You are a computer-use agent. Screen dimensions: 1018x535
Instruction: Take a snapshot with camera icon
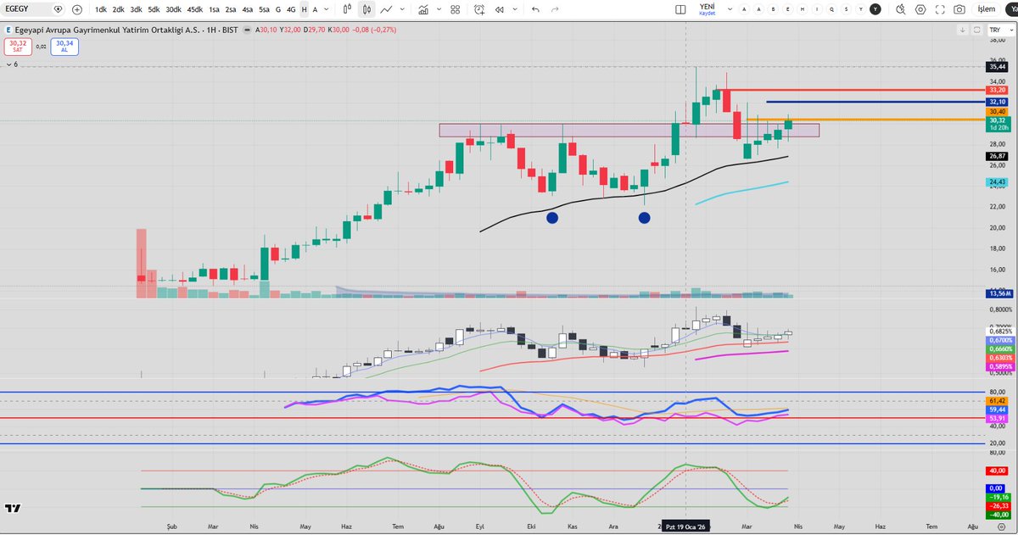pyautogui.click(x=959, y=9)
